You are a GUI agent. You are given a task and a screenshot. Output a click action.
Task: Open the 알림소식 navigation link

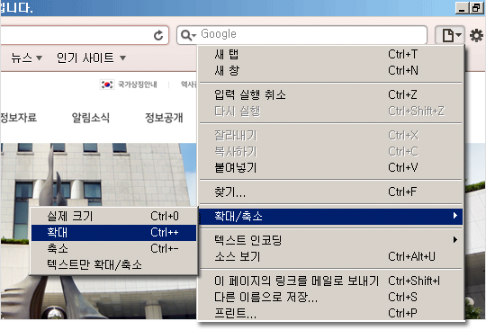coord(91,118)
